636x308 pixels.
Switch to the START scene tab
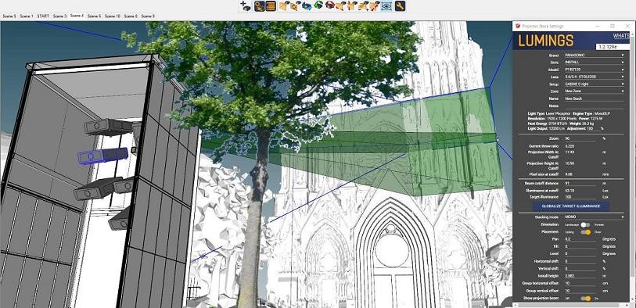[x=42, y=16]
